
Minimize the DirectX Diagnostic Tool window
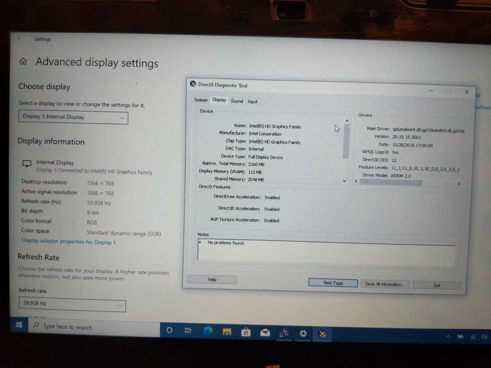431,91
